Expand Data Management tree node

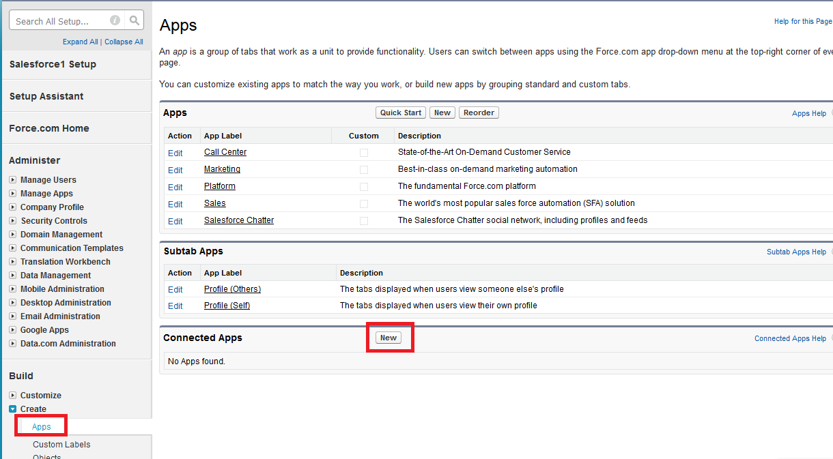tap(13, 276)
